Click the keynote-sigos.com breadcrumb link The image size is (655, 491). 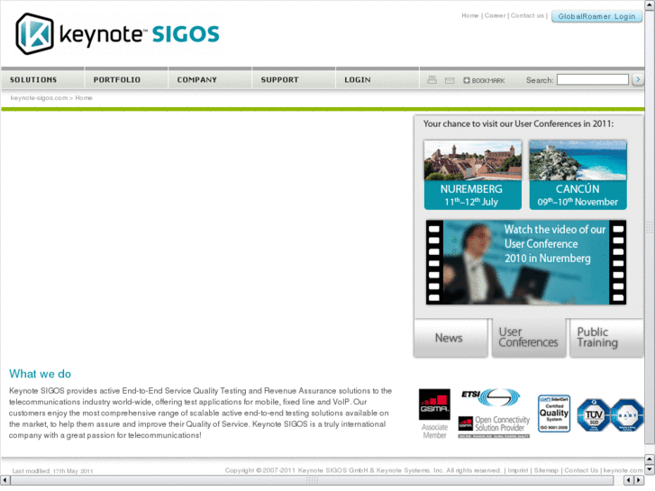tap(39, 98)
